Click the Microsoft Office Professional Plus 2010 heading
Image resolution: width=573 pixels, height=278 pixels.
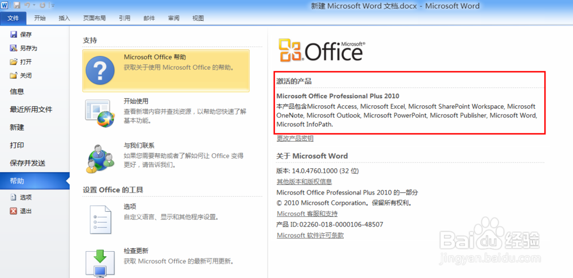(x=338, y=96)
